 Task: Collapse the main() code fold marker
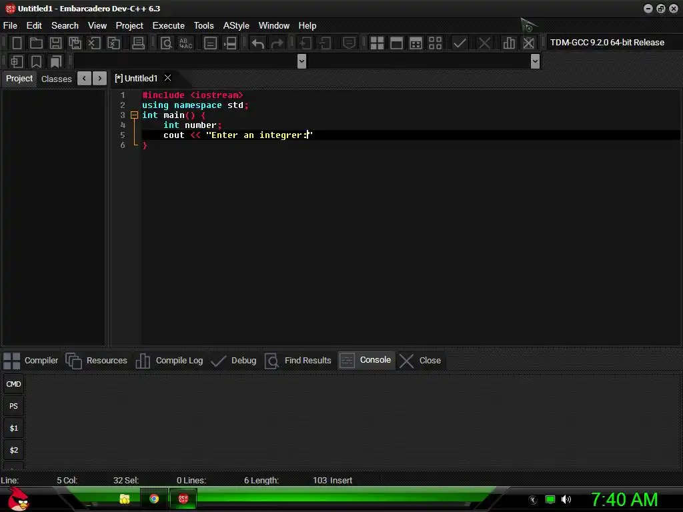134,115
